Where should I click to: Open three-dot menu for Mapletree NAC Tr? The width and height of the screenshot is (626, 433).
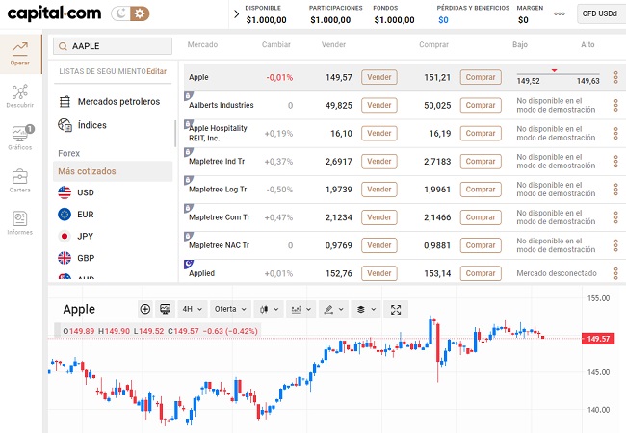[x=616, y=245]
